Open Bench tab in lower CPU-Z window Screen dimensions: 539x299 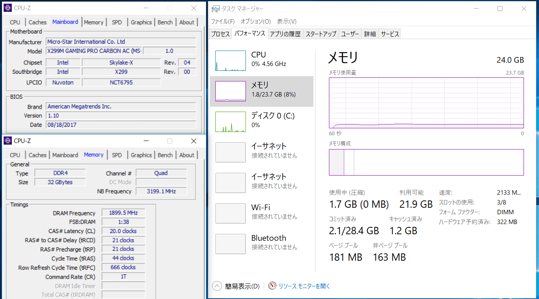pos(165,155)
